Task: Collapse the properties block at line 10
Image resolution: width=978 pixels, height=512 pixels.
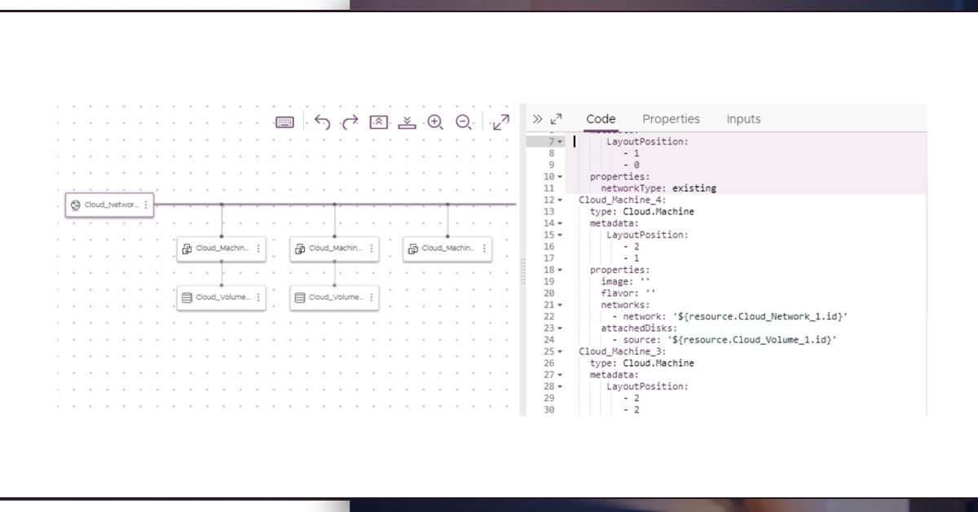Action: coord(560,177)
